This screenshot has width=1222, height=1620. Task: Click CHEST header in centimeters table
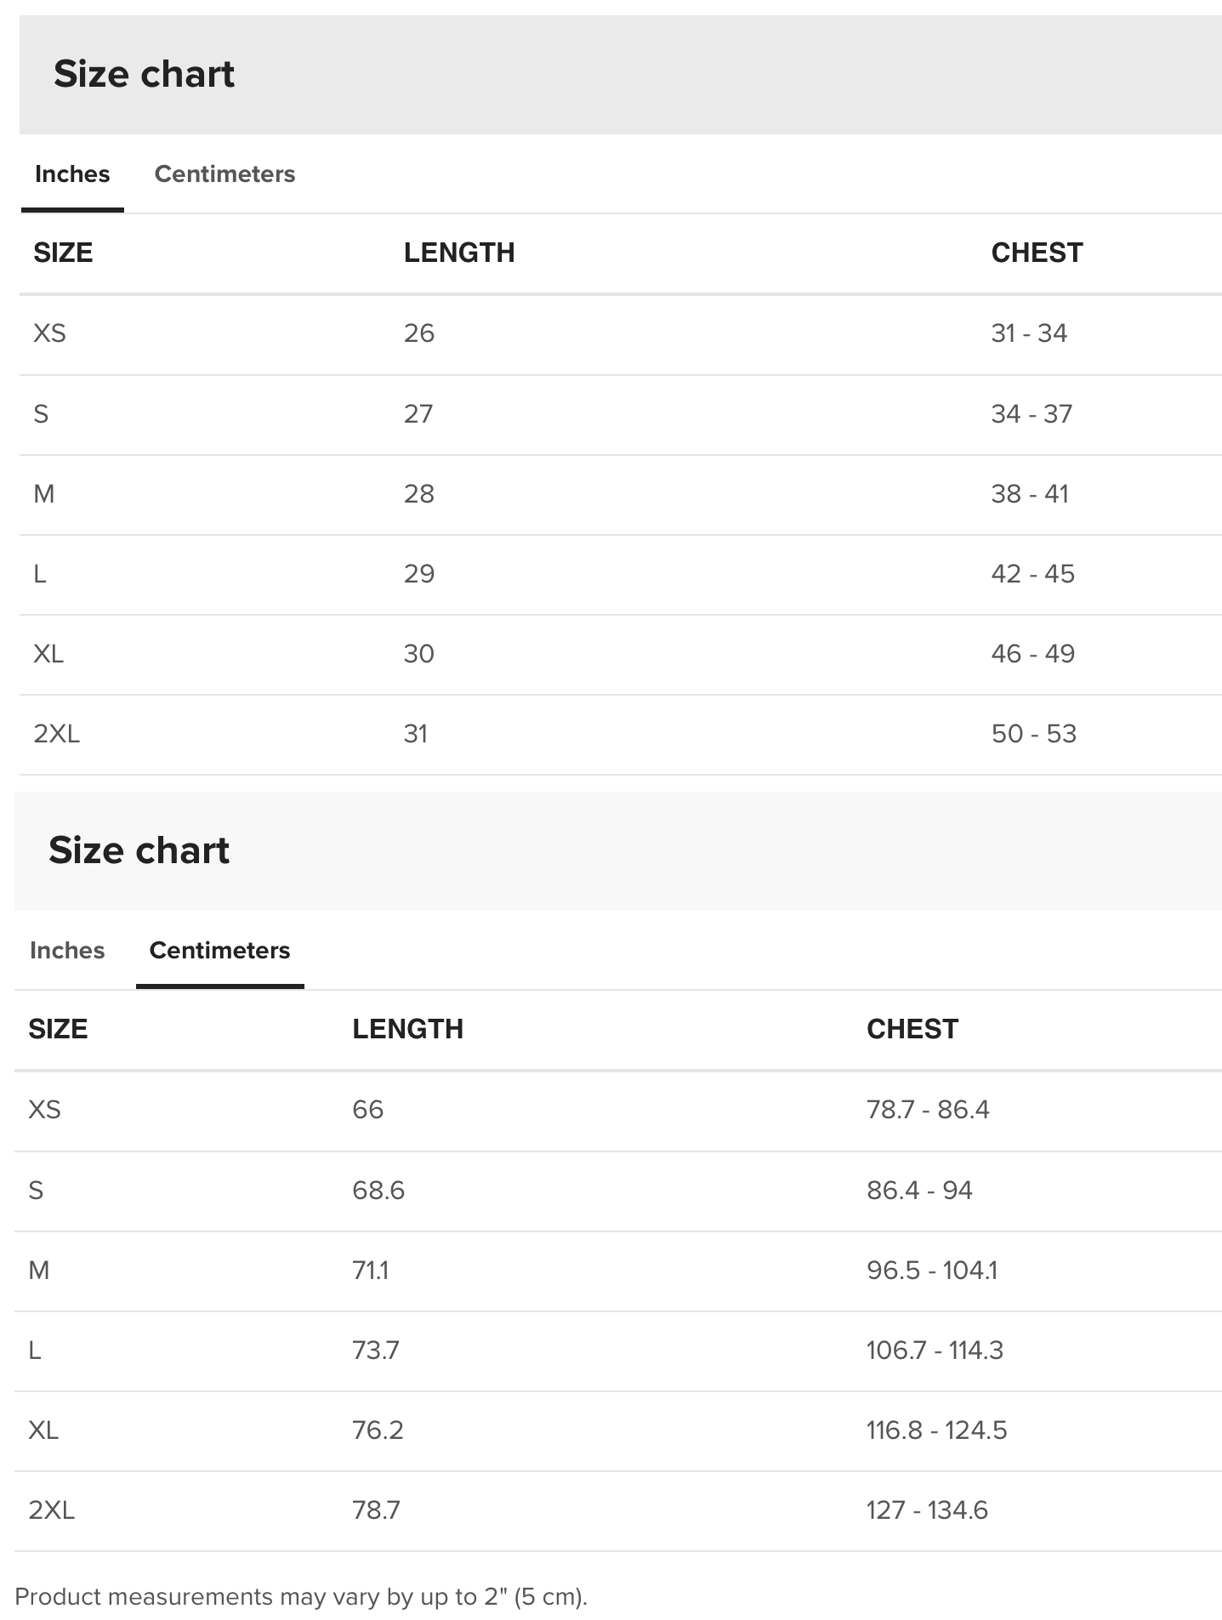[x=912, y=1029]
